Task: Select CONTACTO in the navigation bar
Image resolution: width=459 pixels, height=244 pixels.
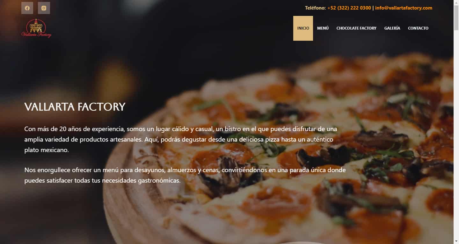Action: point(418,28)
